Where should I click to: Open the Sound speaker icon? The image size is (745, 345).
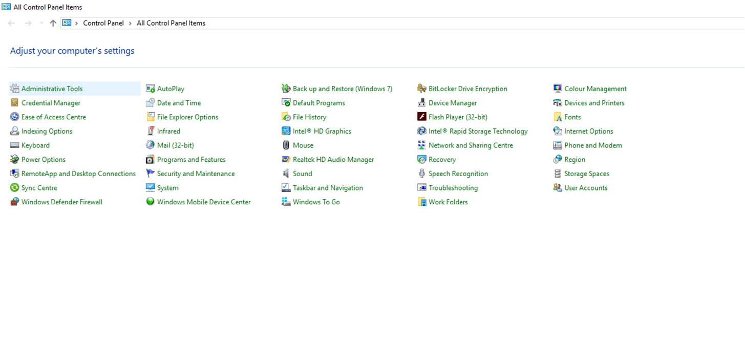click(286, 174)
